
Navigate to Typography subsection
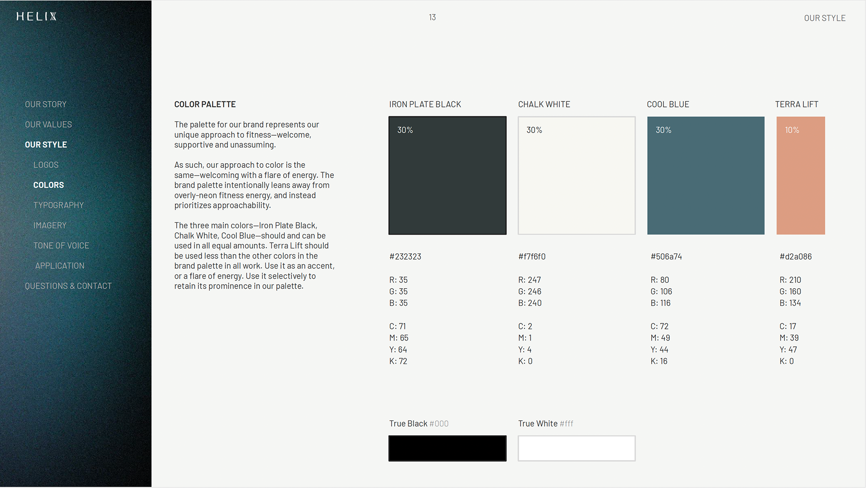58,205
